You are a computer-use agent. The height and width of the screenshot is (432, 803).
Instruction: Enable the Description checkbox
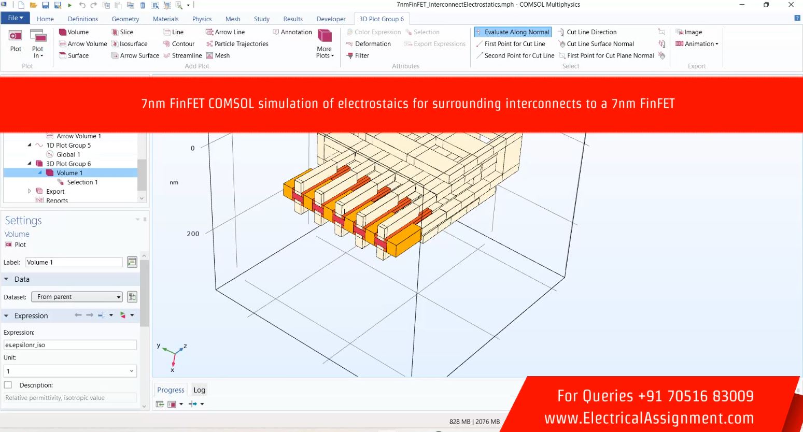tap(8, 385)
